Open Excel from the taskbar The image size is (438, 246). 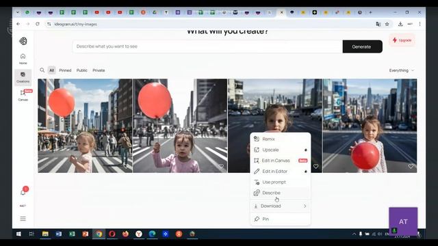pos(72,234)
